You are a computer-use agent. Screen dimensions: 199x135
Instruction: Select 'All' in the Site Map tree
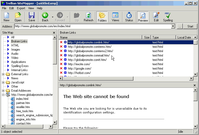tap(13, 37)
